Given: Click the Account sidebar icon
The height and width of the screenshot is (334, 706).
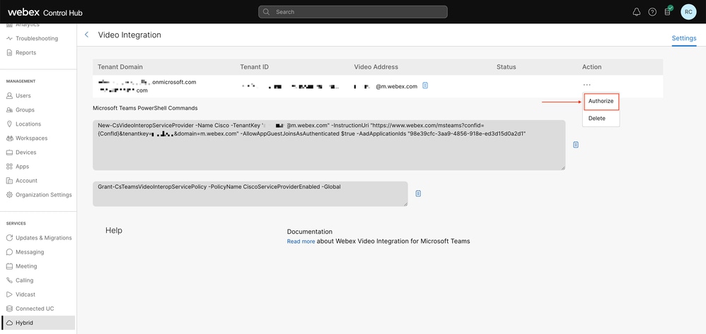Looking at the screenshot, I should [x=9, y=181].
